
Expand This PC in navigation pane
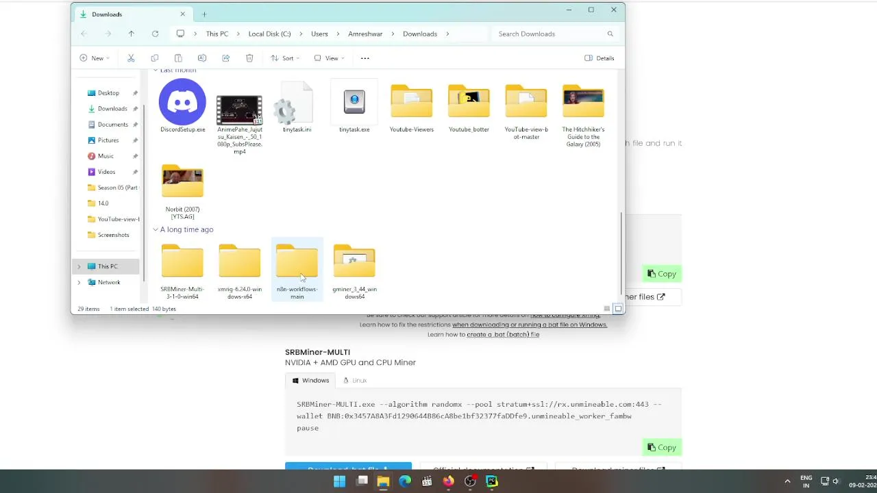[79, 266]
